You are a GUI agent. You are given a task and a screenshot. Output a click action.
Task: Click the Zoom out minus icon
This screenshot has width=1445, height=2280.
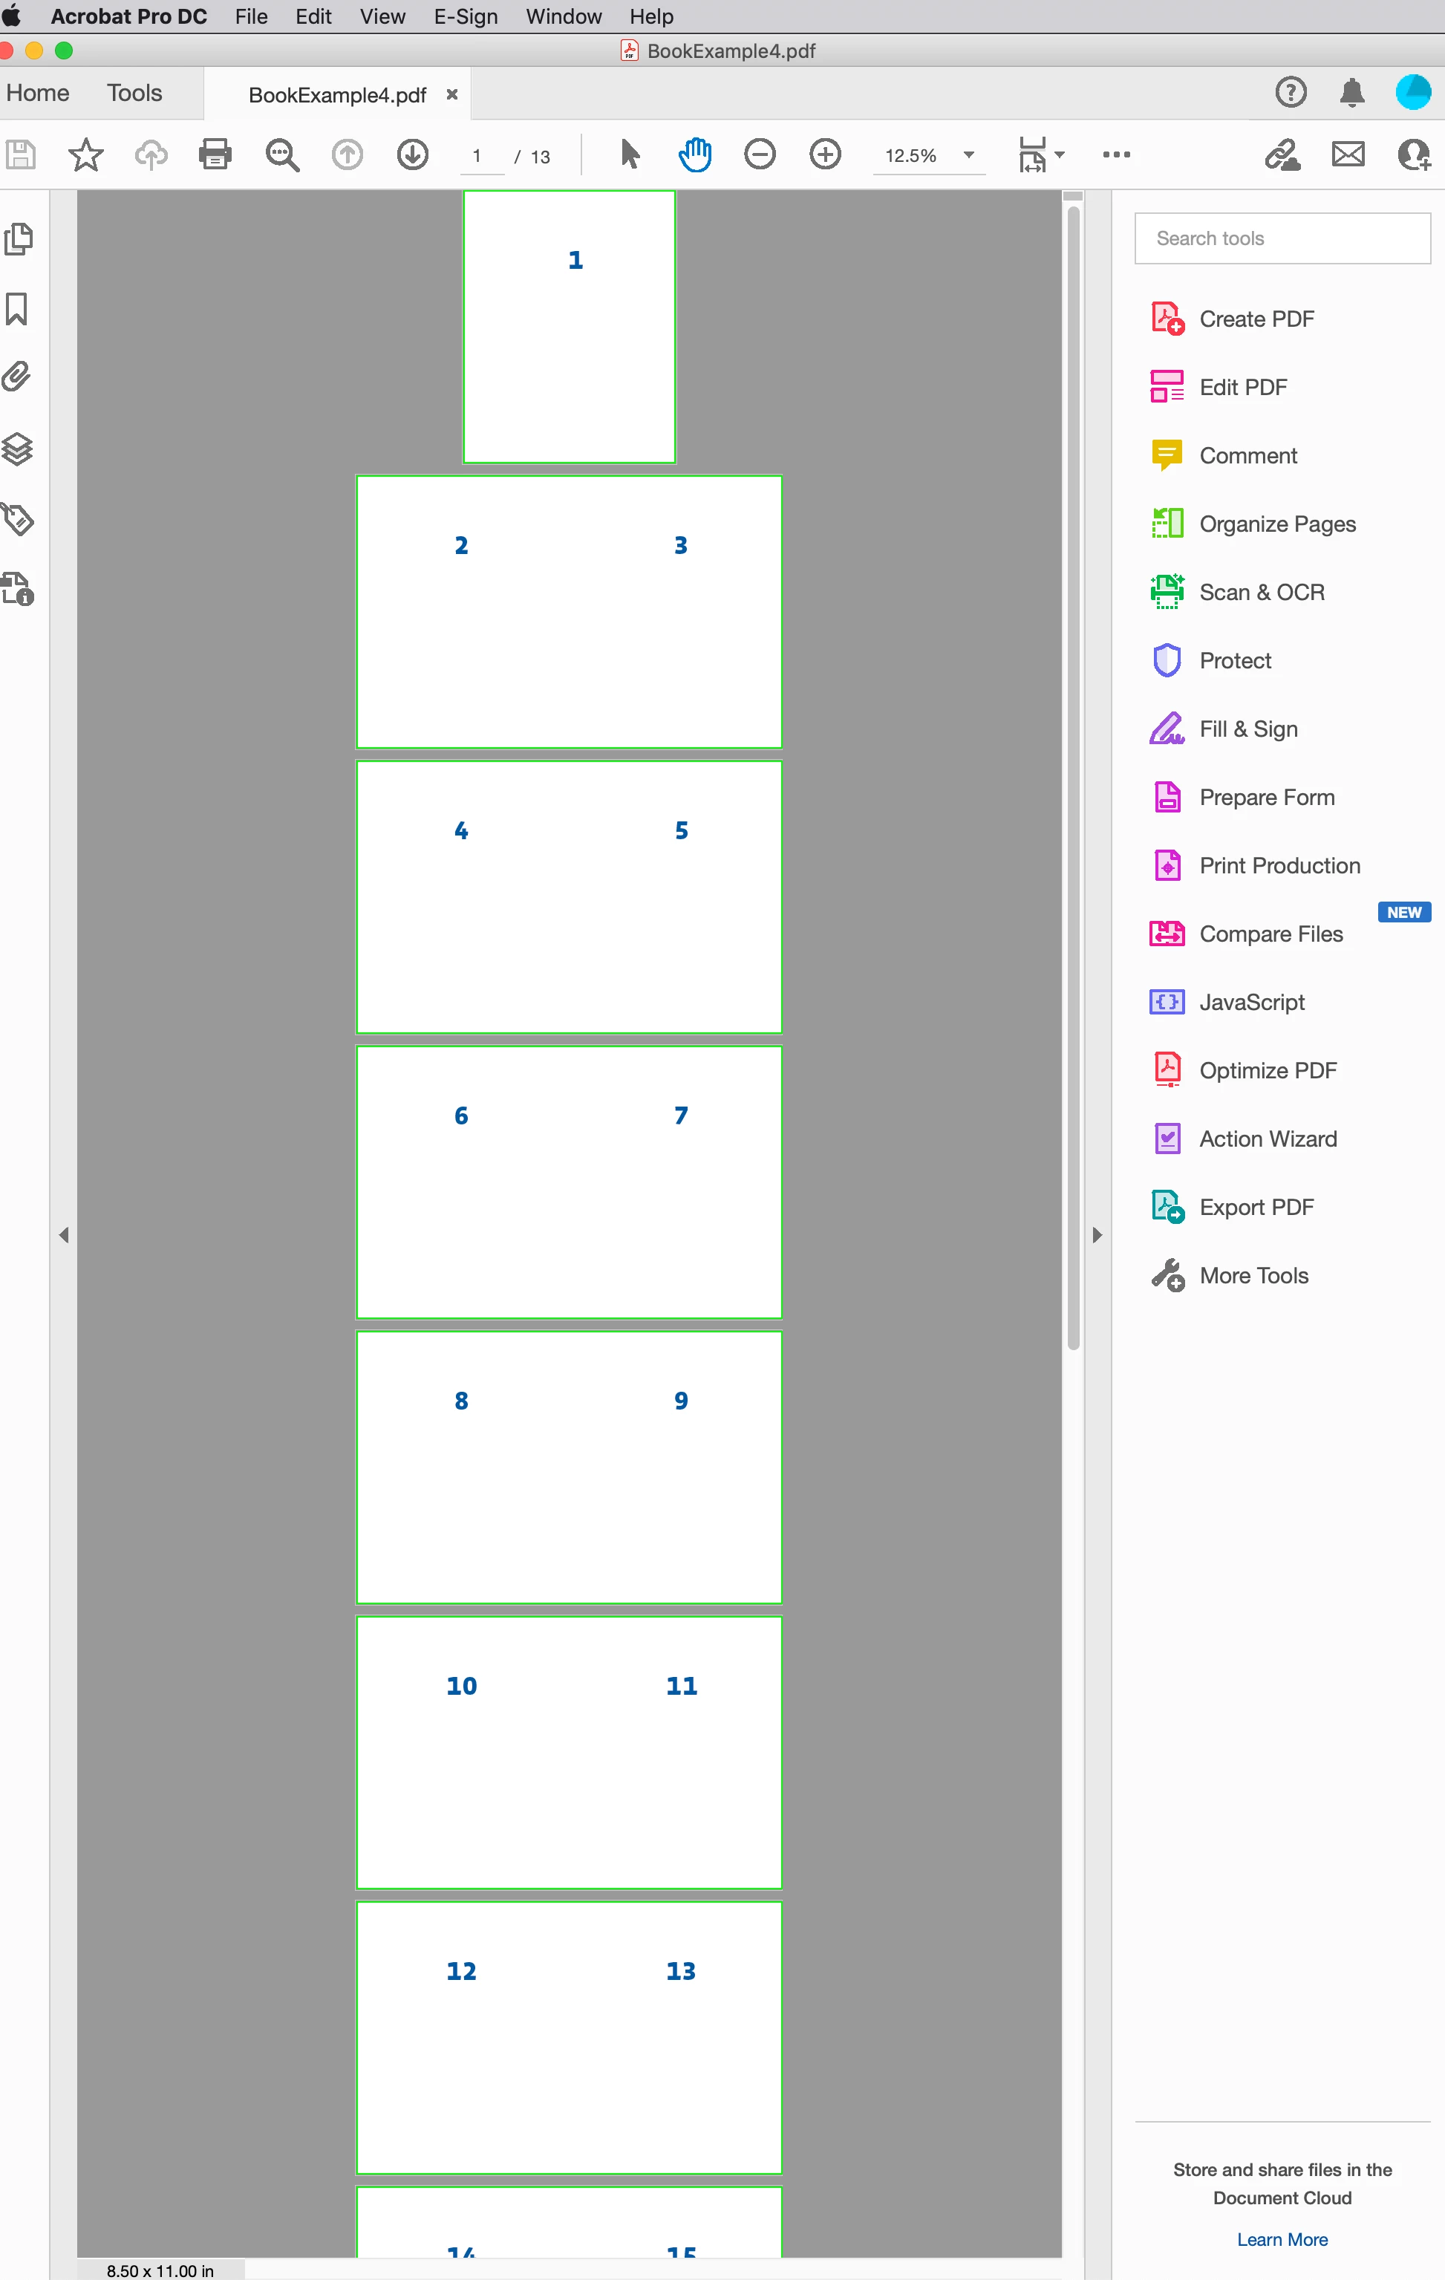click(760, 154)
